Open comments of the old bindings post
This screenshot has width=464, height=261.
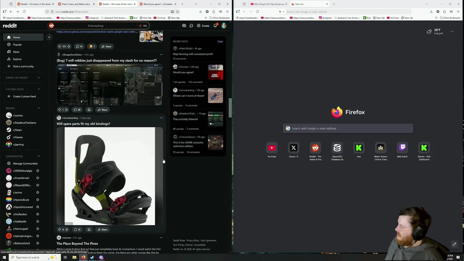pos(77,229)
